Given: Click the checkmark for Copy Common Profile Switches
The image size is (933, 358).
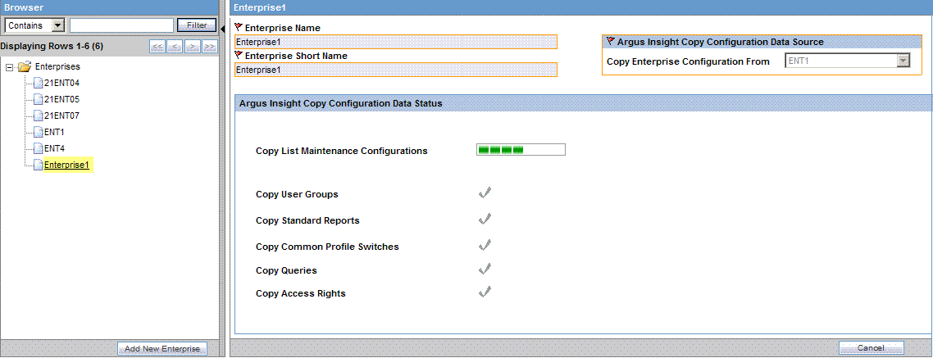Looking at the screenshot, I should [485, 244].
